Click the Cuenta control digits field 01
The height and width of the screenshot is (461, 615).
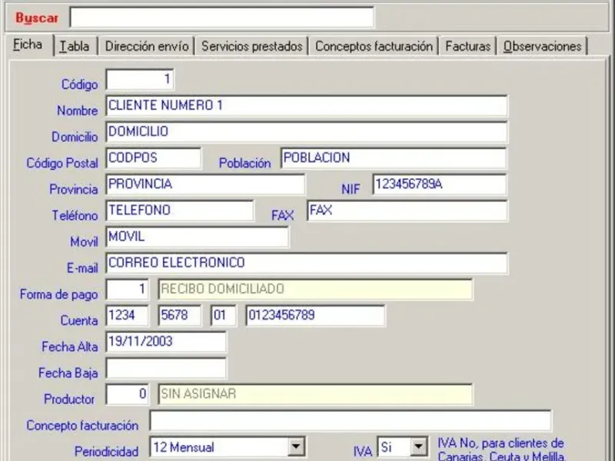pyautogui.click(x=224, y=316)
